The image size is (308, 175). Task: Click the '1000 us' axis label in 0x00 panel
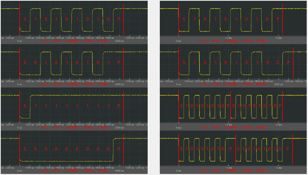pos(120,171)
